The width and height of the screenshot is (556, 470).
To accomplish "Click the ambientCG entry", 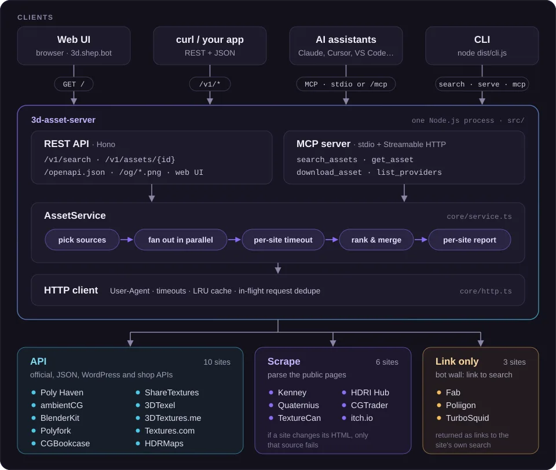I will [x=61, y=405].
